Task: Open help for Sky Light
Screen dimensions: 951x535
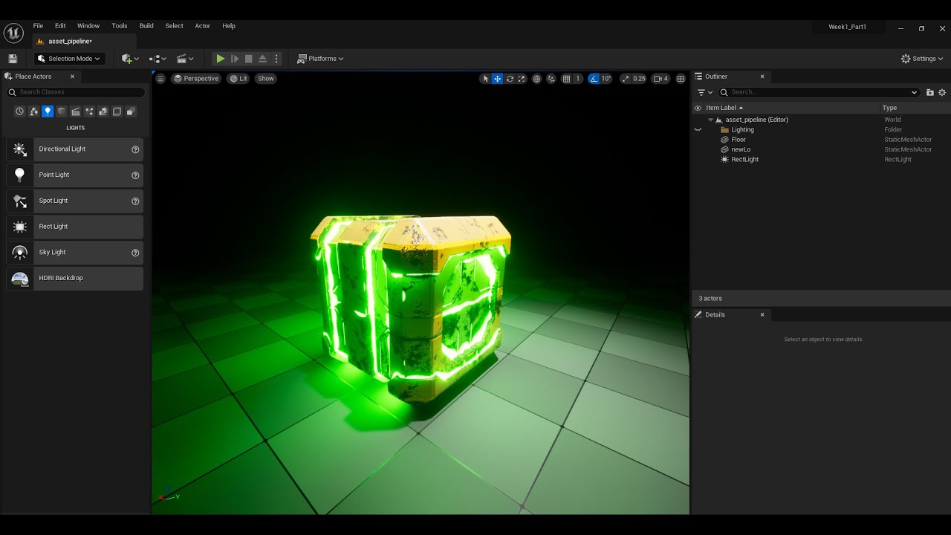Action: tap(135, 253)
